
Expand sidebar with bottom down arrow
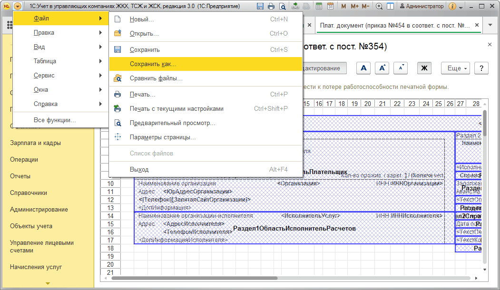coord(48,283)
